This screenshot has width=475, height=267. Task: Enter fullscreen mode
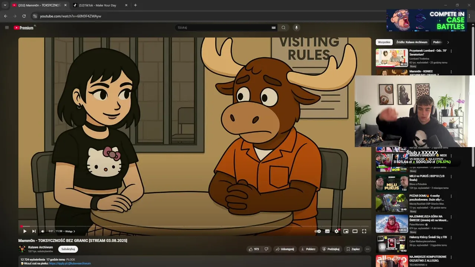(364, 231)
